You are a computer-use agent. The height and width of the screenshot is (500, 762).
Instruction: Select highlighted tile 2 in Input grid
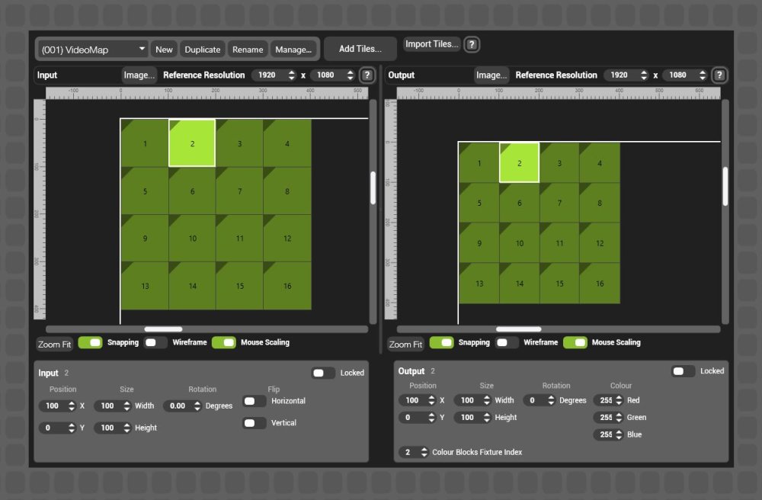(192, 143)
